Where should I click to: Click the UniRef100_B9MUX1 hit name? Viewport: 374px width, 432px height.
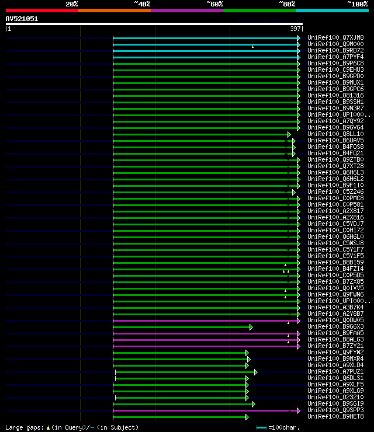(x=335, y=82)
